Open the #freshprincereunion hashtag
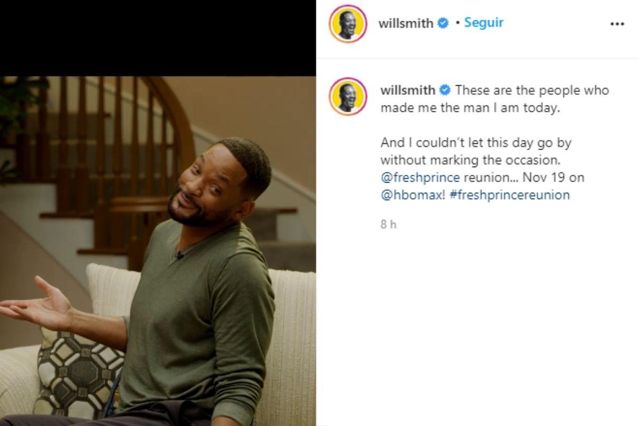 (x=510, y=195)
